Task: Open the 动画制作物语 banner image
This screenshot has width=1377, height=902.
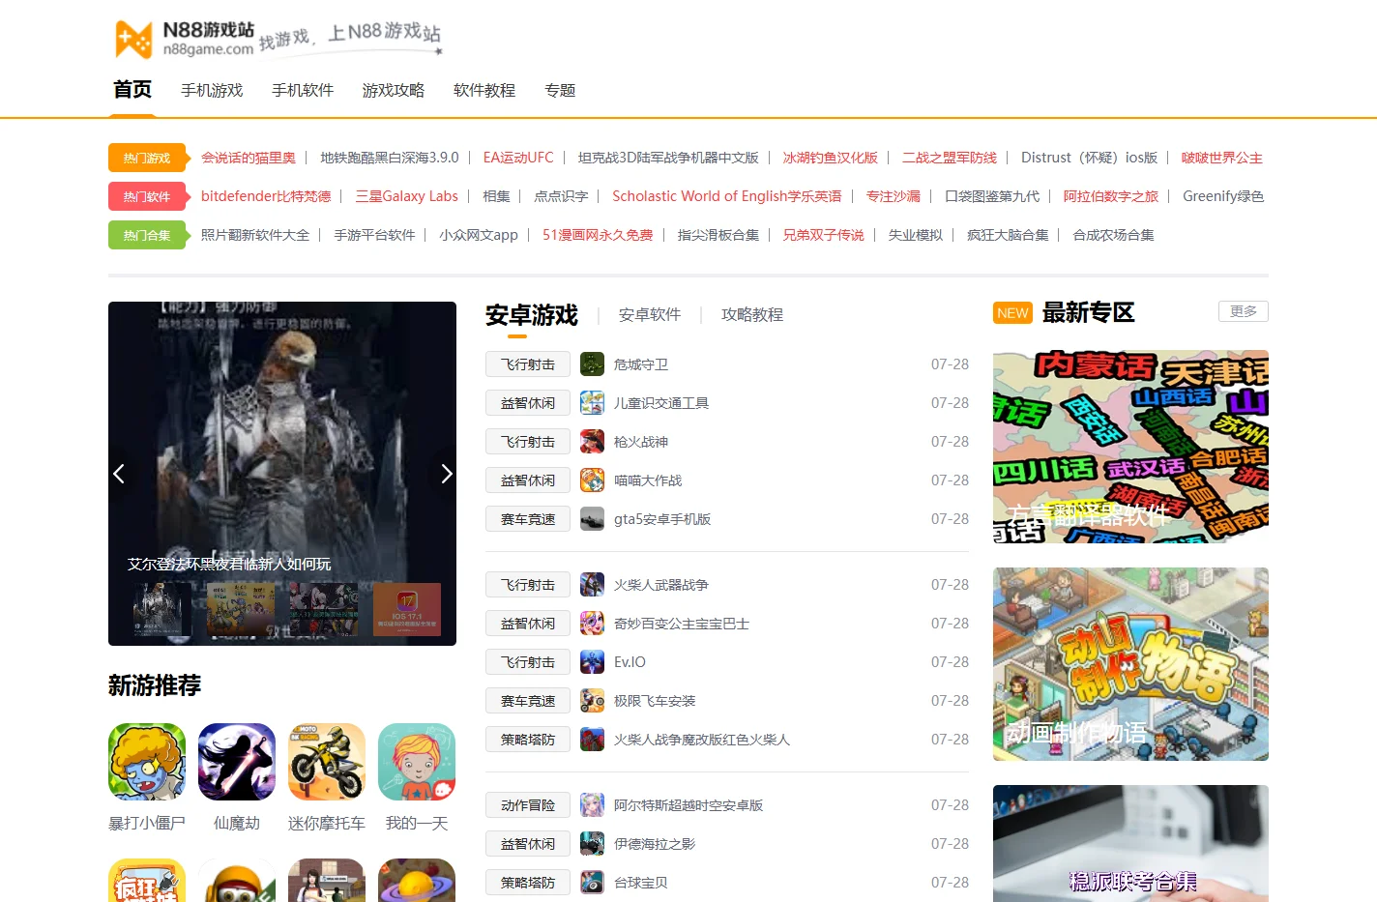Action: coord(1130,664)
